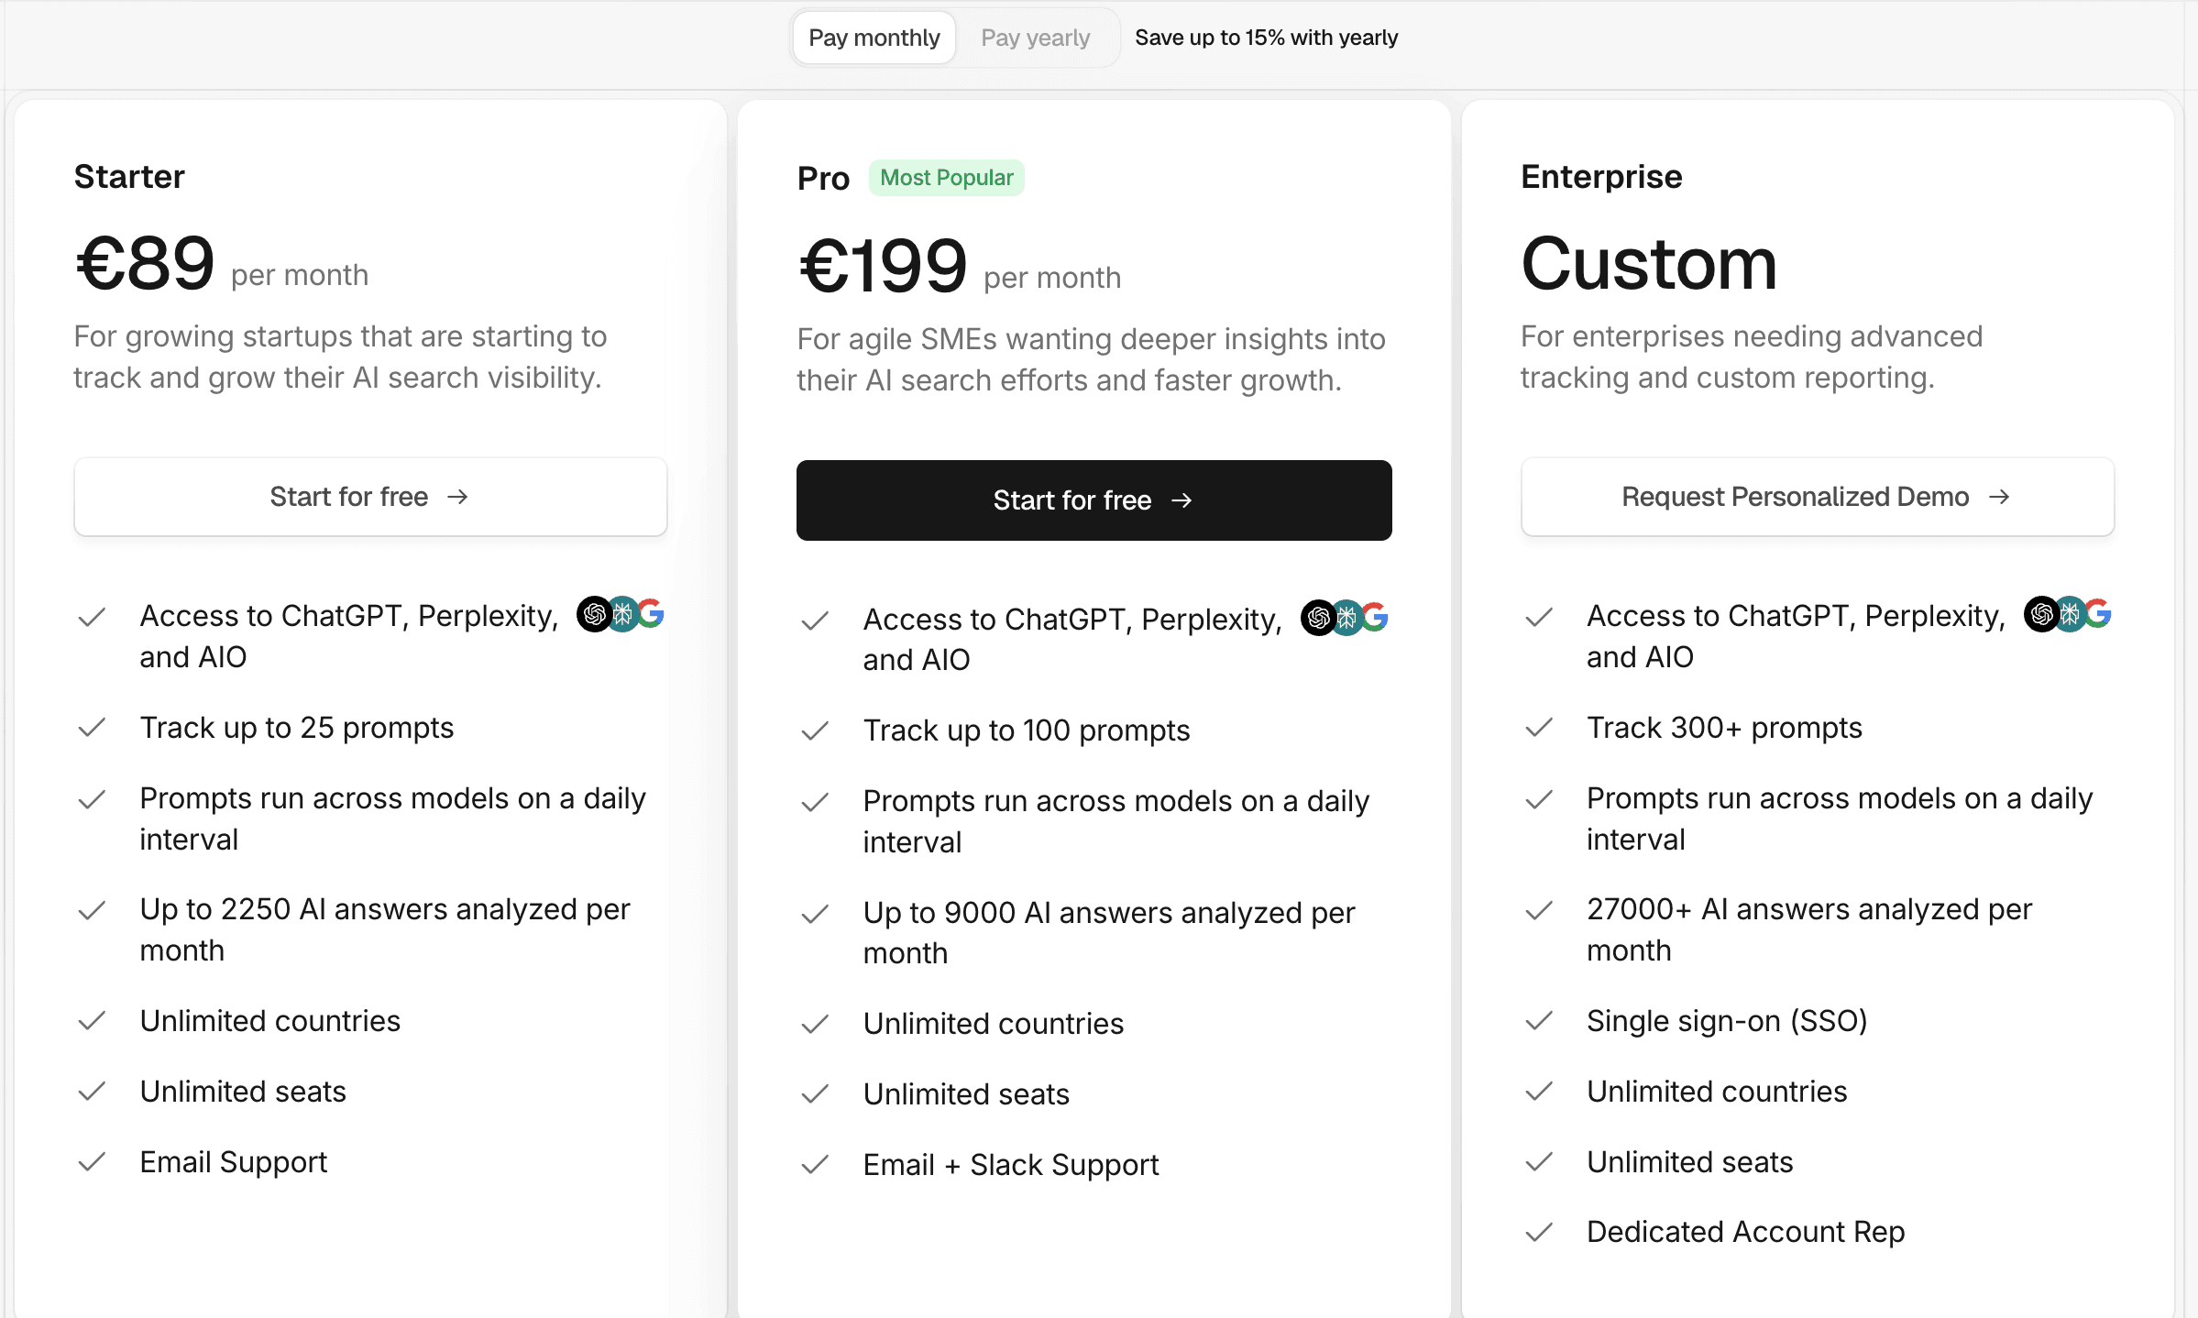Click the Starter plan Start for free button
Screen dimensions: 2198x1318
370,497
